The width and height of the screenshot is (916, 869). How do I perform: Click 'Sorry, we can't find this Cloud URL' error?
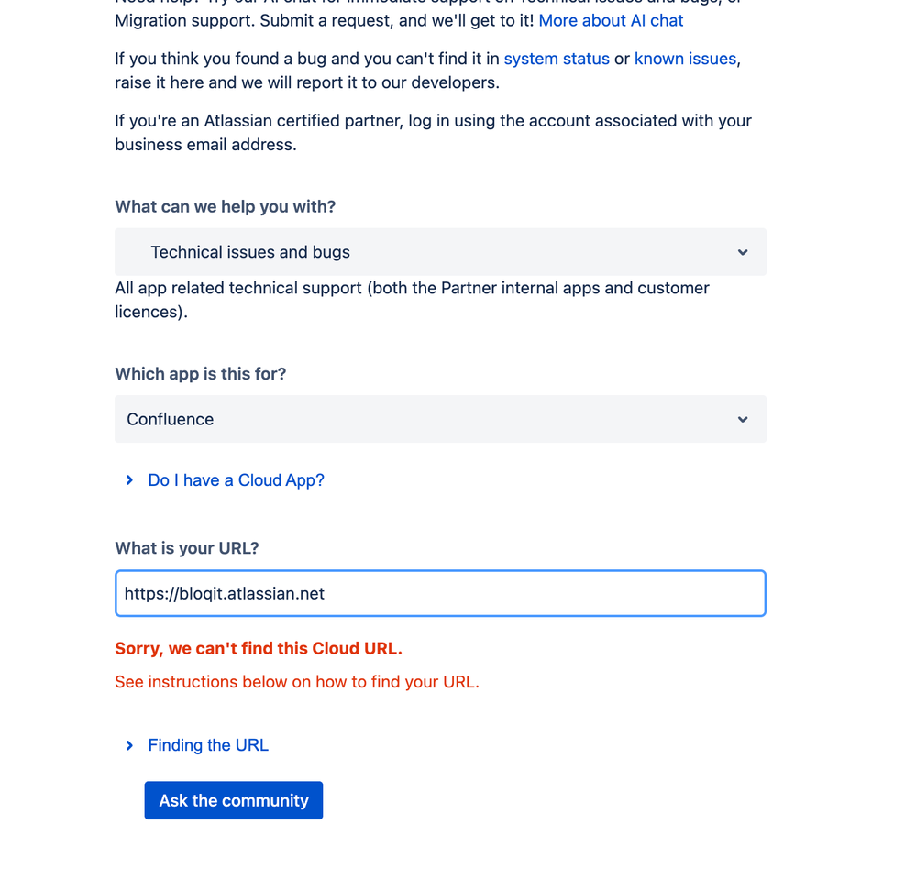(x=259, y=648)
